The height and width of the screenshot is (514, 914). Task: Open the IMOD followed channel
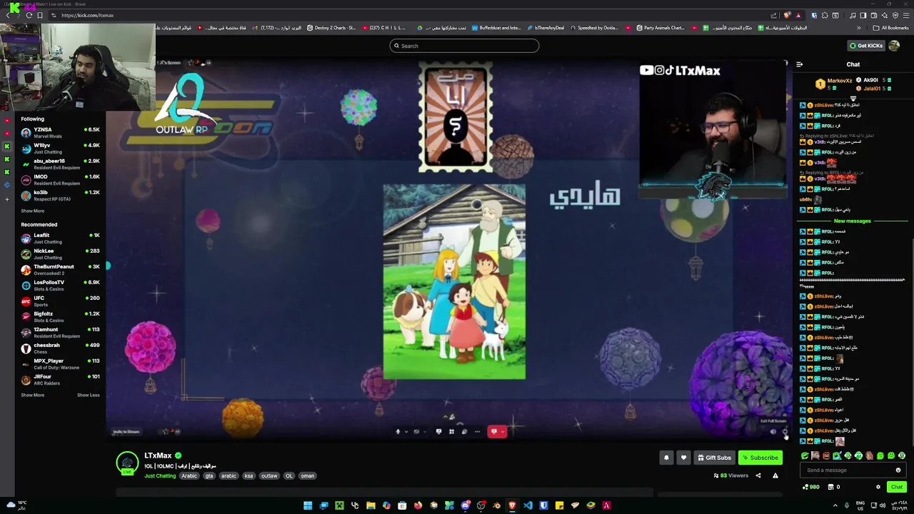click(x=61, y=180)
